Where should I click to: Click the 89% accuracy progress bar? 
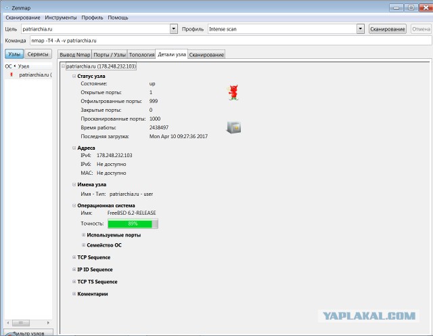(x=133, y=224)
